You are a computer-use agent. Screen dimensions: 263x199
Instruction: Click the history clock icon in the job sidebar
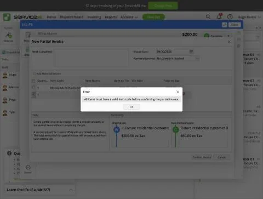(x=28, y=167)
